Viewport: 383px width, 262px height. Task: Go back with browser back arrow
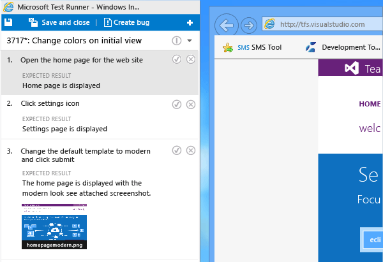227,25
